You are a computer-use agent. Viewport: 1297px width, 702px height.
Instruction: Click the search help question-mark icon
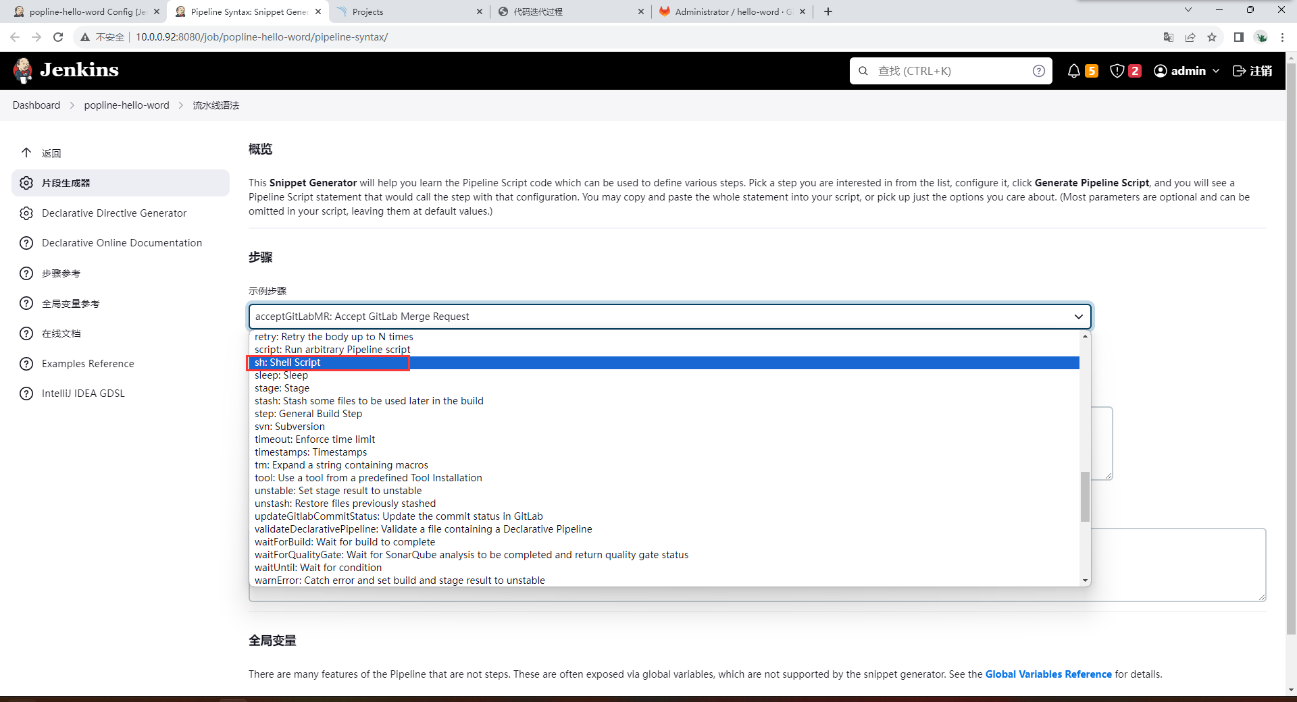pos(1039,71)
